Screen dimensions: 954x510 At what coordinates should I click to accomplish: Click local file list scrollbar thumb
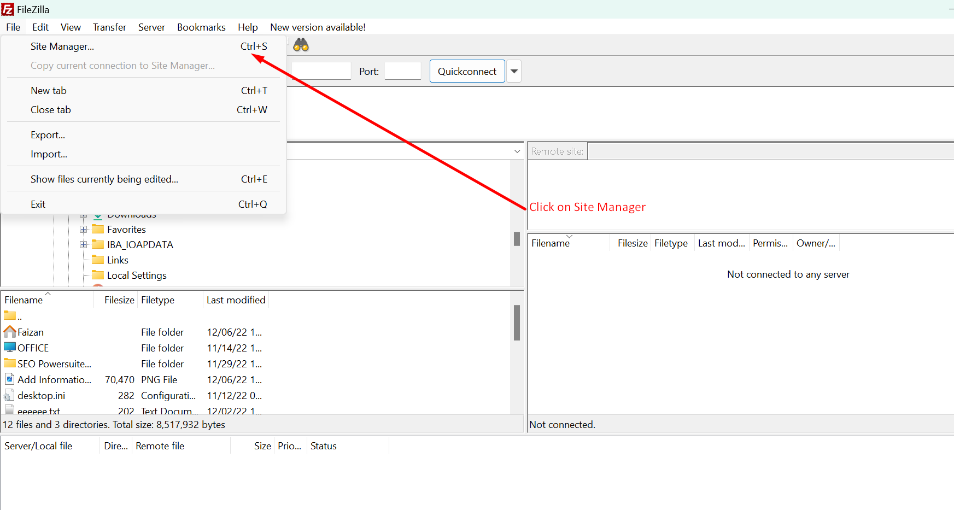pos(517,323)
